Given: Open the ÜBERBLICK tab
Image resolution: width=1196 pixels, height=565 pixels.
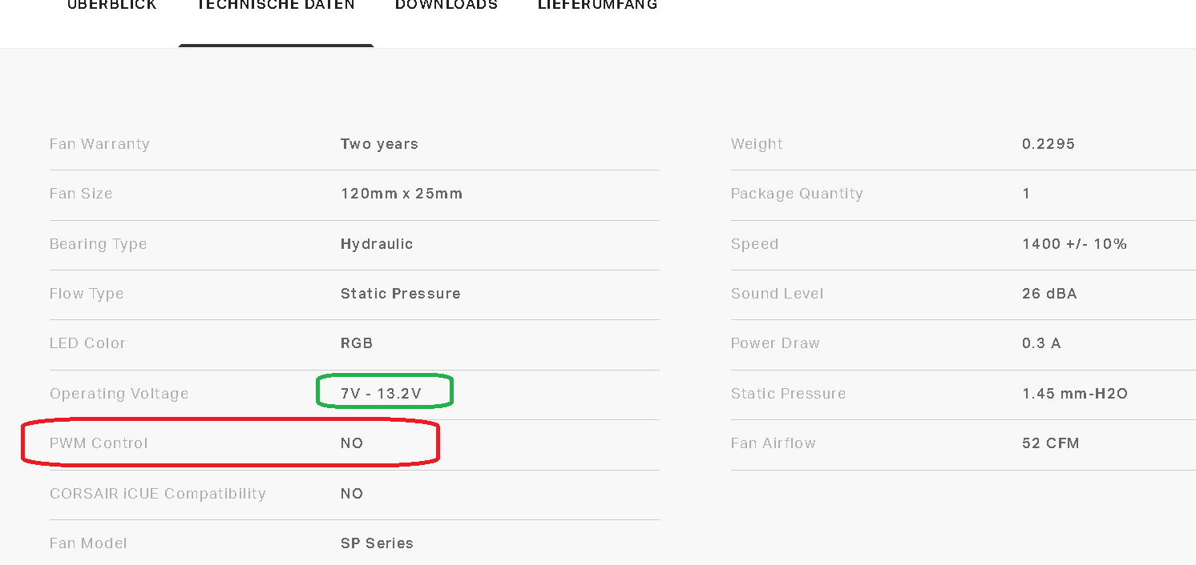Looking at the screenshot, I should (111, 5).
